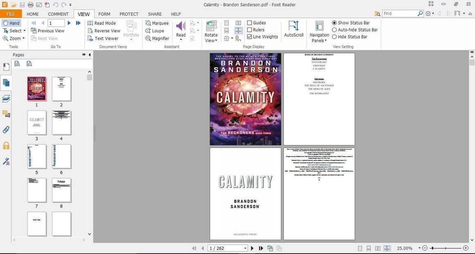This screenshot has width=475, height=254.
Task: Open the Comments panel in sidebar
Action: (x=6, y=114)
